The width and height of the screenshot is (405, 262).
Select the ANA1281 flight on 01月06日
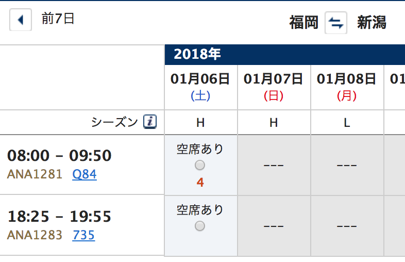(x=199, y=165)
